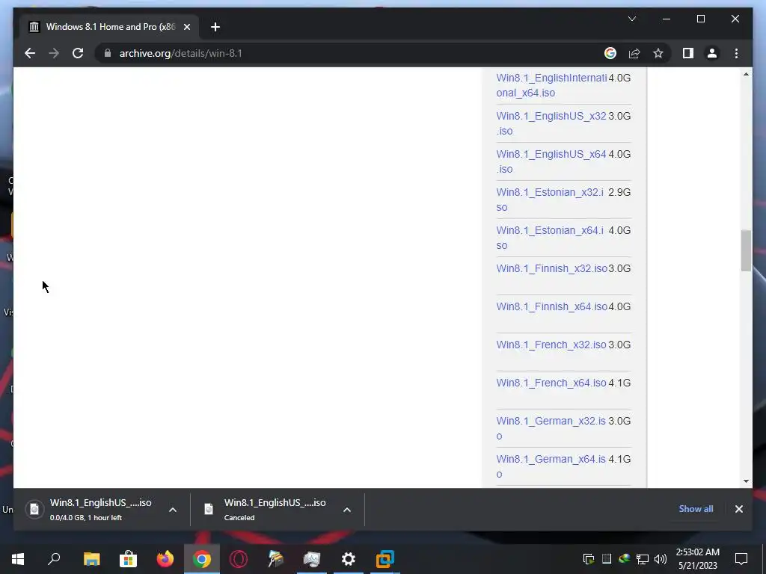This screenshot has height=574, width=766.
Task: Select the Windows 8.1 Home and Pro tab
Action: pyautogui.click(x=109, y=27)
